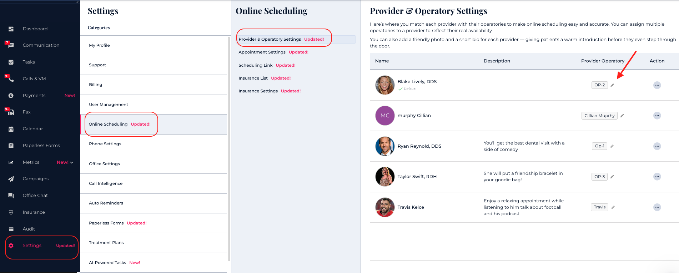Click the Campaigns paper plane icon
The width and height of the screenshot is (679, 273).
click(11, 179)
